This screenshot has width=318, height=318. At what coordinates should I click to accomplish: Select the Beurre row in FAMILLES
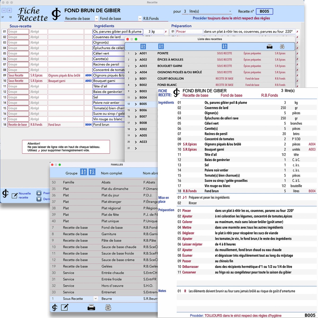tap(104, 299)
